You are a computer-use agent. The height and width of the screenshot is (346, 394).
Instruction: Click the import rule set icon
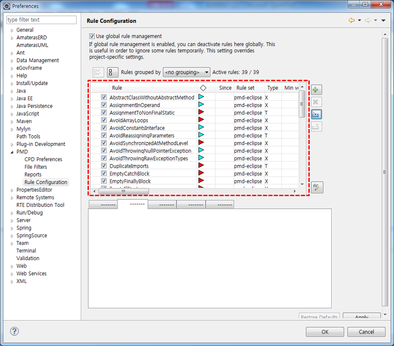(x=316, y=114)
